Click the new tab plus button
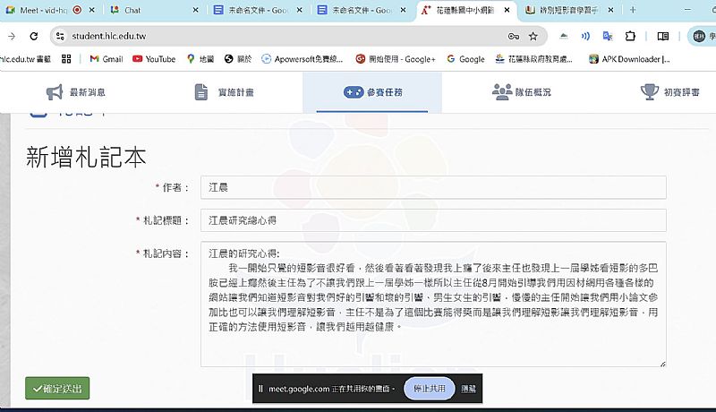This screenshot has height=412, width=716. point(633,10)
